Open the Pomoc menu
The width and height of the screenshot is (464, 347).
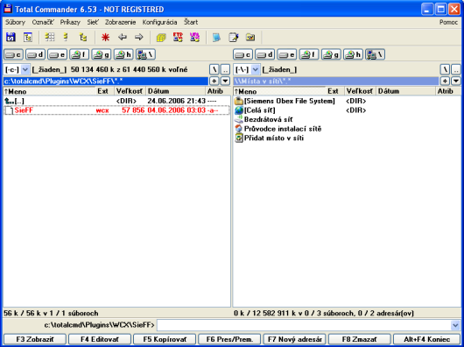pos(448,23)
